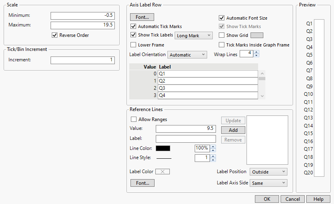
Task: Check the Lower Frame option
Action: click(134, 45)
